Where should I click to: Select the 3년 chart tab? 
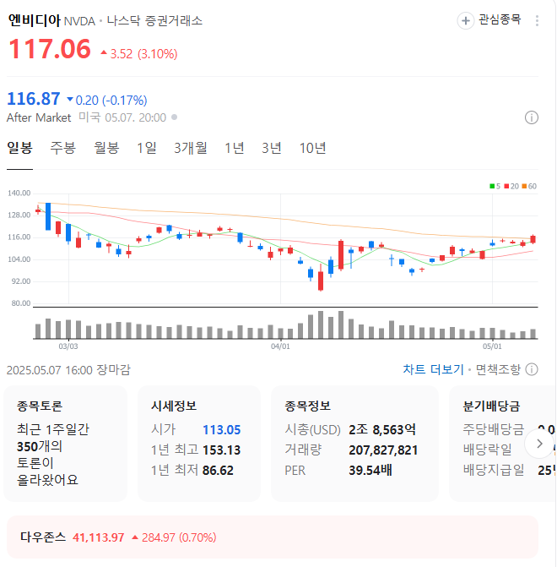pyautogui.click(x=272, y=148)
